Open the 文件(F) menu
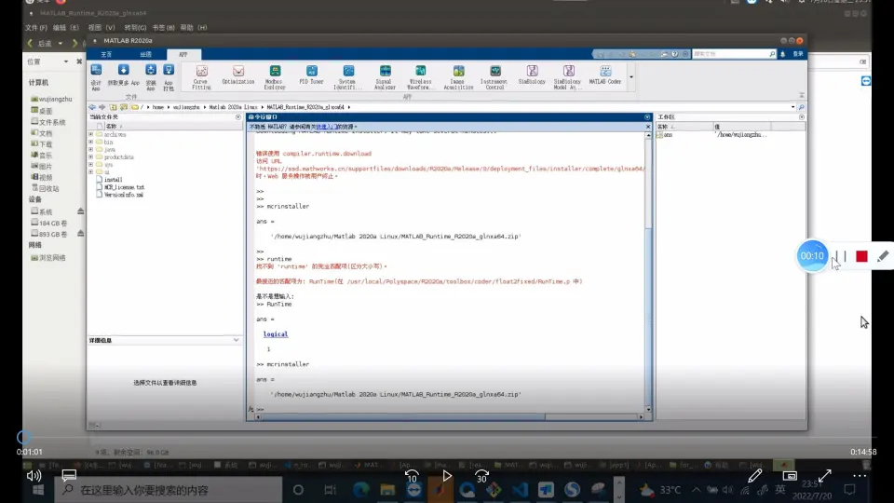The image size is (894, 503). click(x=36, y=27)
